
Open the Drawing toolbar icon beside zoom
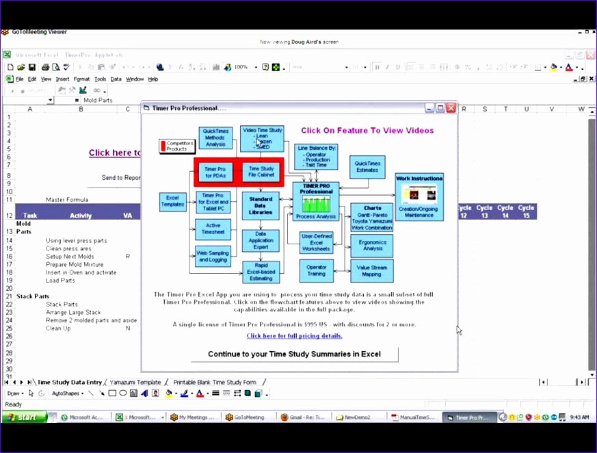click(227, 68)
